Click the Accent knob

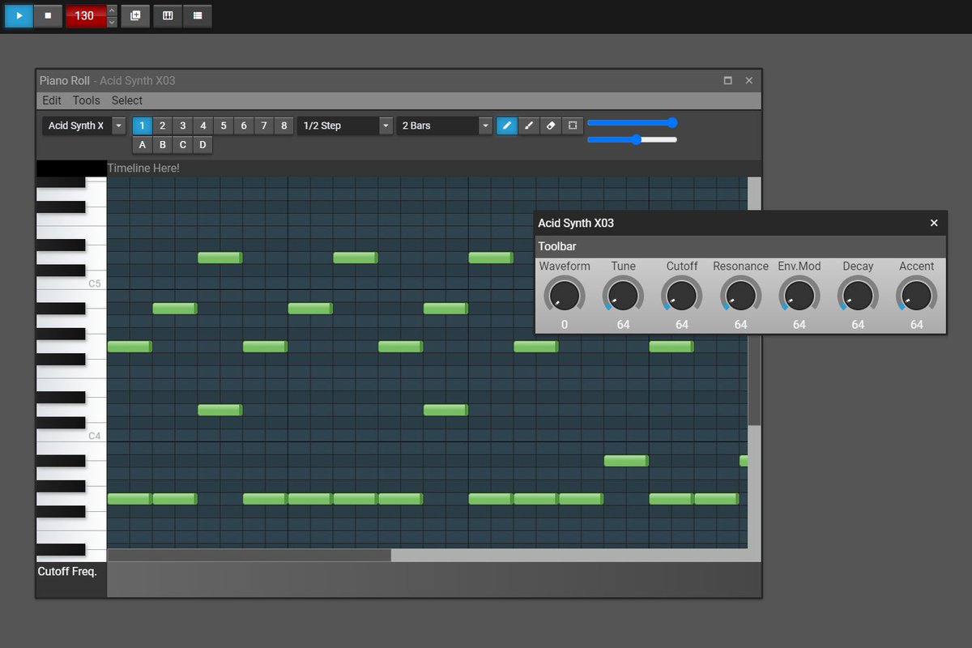click(x=917, y=296)
